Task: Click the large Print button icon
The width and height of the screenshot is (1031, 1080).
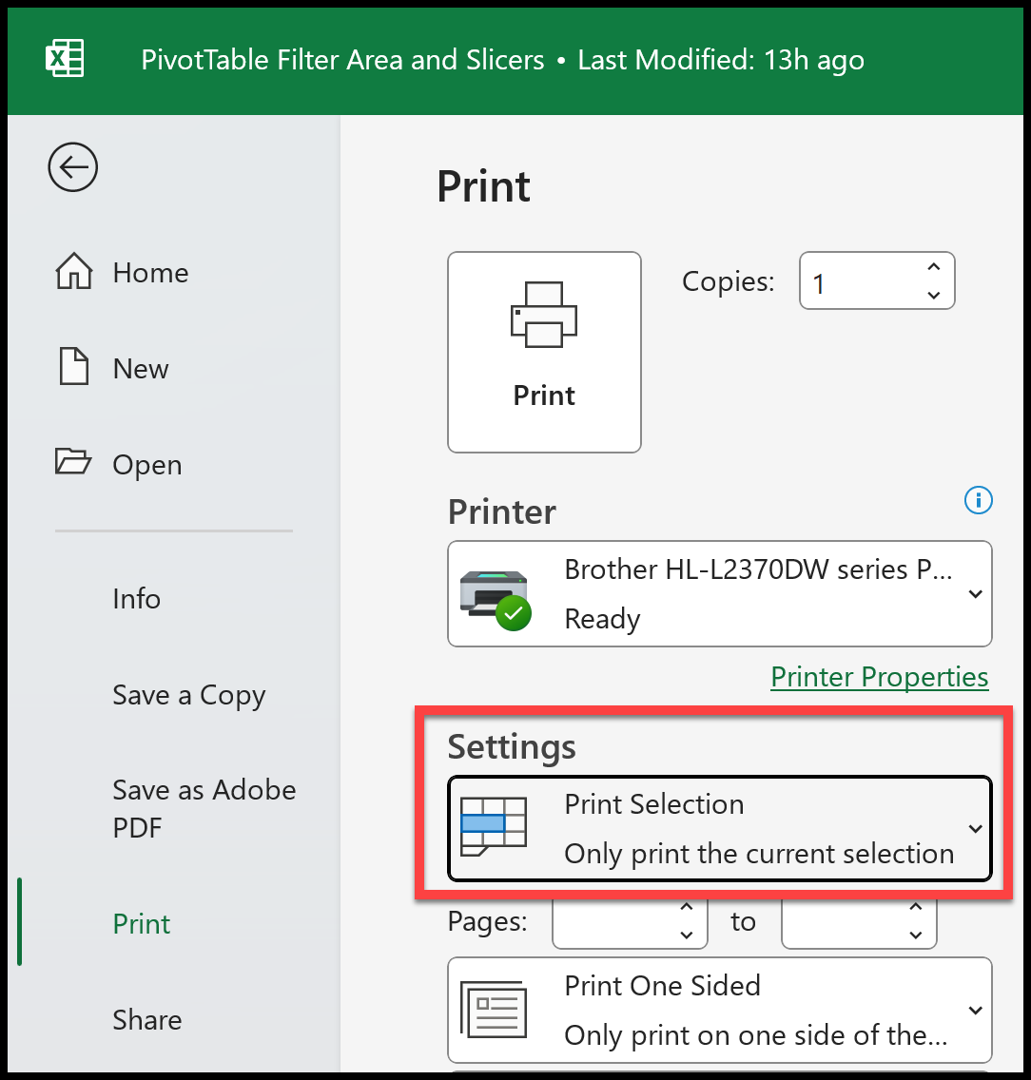Action: tap(544, 316)
